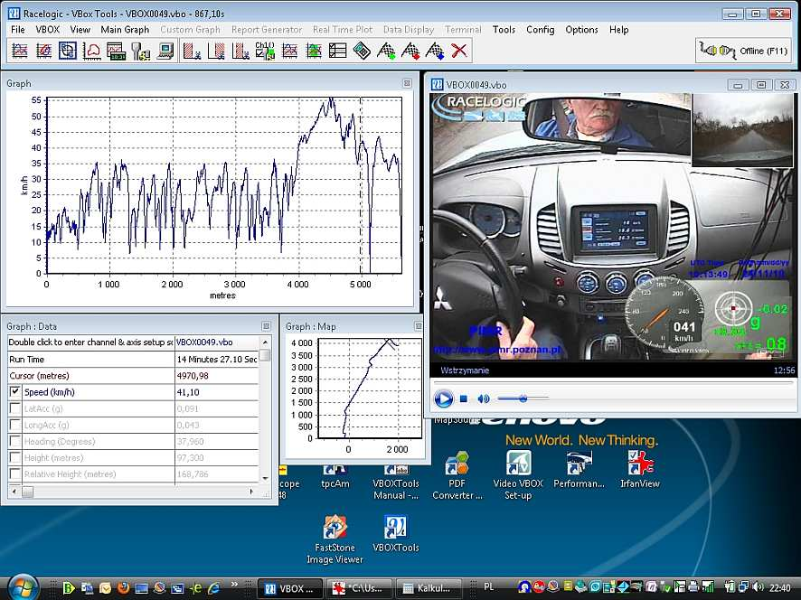Screen dimensions: 801x600
Task: Expand the Graph : Map panel header button
Action: tap(418, 326)
